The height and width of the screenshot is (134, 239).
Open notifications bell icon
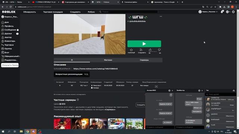tap(222, 12)
